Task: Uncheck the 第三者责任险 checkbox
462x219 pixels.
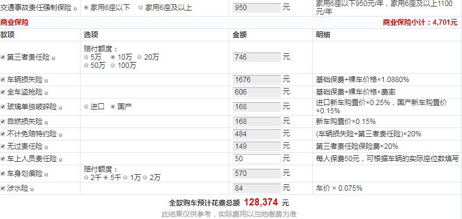Action: 2,57
